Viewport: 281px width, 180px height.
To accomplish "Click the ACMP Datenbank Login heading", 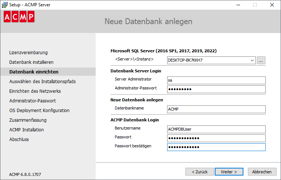I will pos(135,120).
